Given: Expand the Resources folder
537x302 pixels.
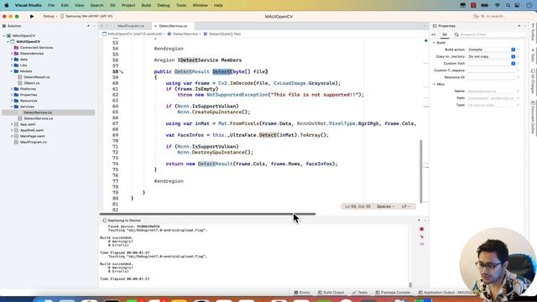Looking at the screenshot, I should pos(12,101).
